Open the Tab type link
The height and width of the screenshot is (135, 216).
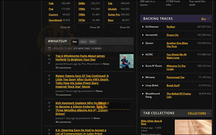pyautogui.click(x=110, y=3)
